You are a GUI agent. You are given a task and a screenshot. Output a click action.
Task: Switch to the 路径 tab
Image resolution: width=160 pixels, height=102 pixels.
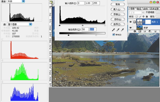(139, 9)
